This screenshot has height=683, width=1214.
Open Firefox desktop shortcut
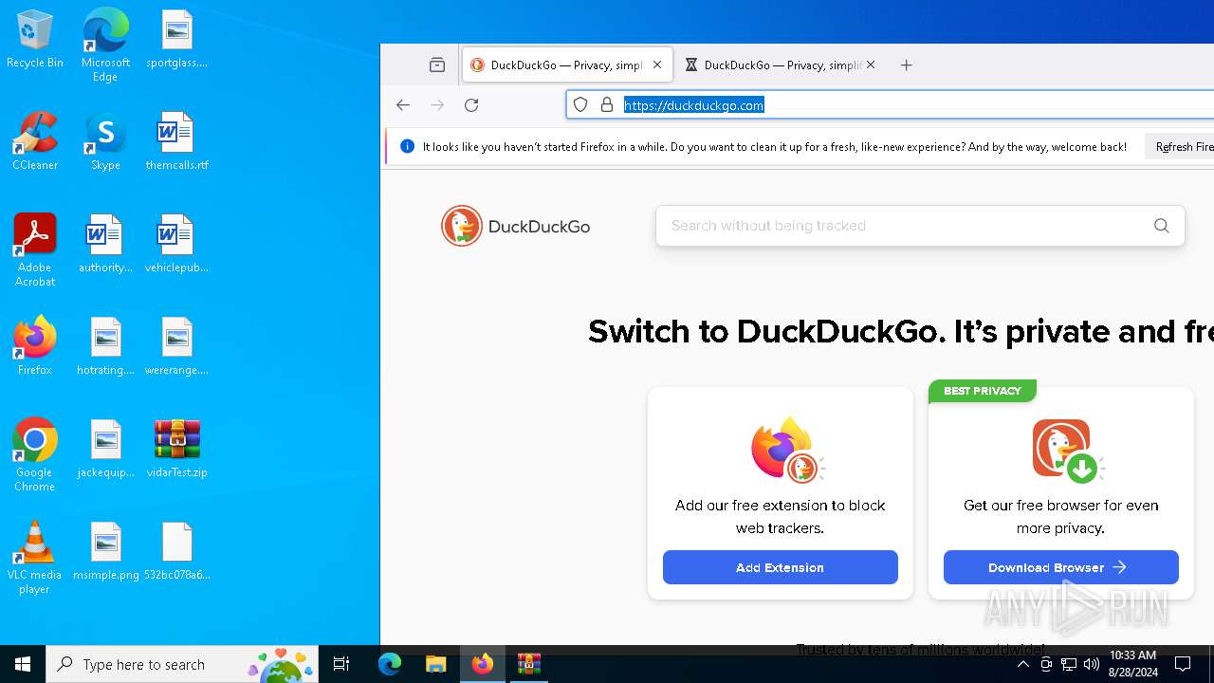click(35, 347)
